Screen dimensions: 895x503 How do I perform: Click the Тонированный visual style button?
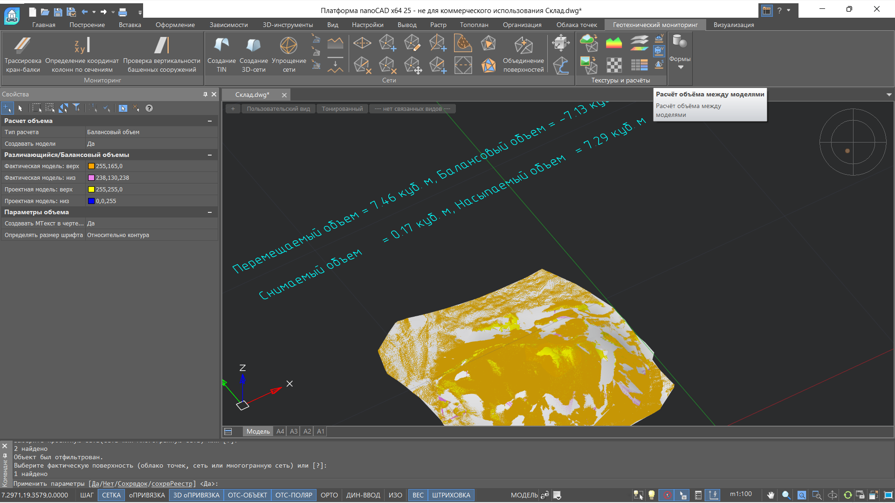tap(342, 109)
